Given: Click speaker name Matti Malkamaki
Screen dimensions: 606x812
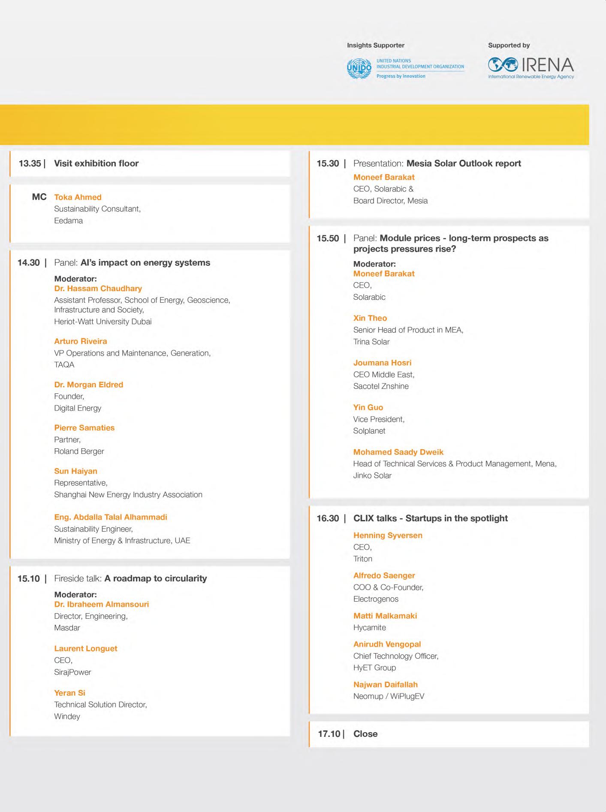Looking at the screenshot, I should [x=385, y=616].
